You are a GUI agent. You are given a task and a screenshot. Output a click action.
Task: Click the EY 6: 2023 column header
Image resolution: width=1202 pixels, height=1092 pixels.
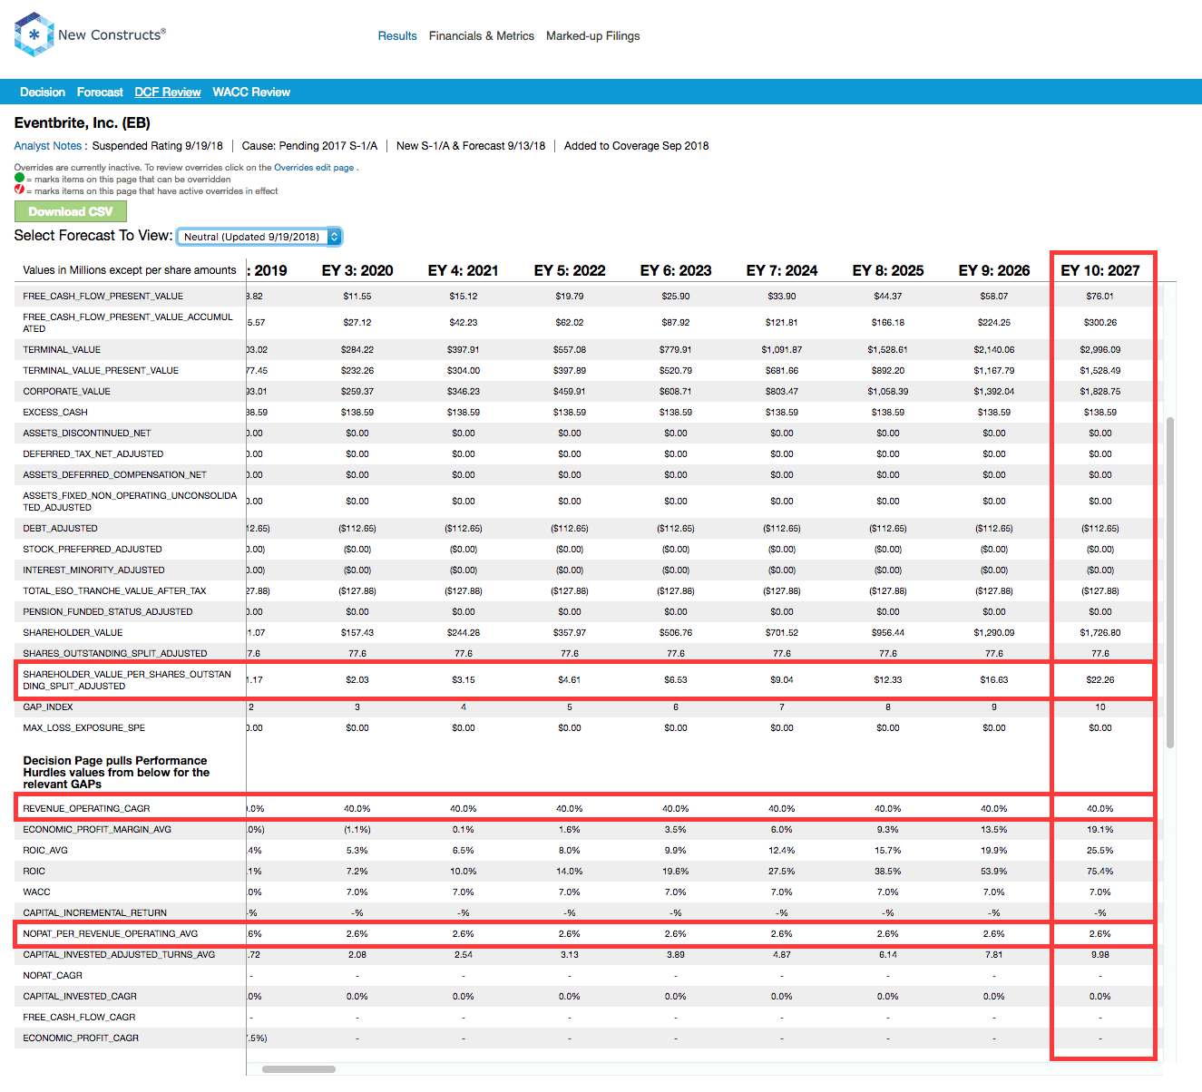coord(676,270)
